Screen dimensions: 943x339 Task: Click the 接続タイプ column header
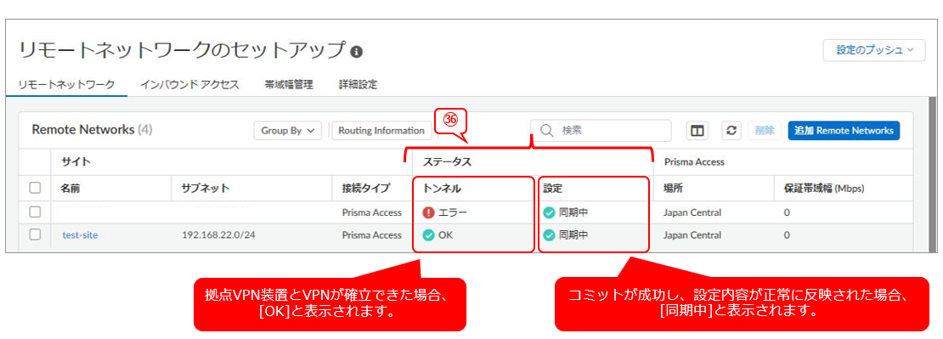click(365, 189)
